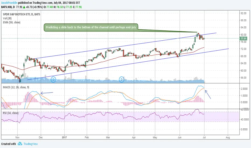Open the TradingView text link at the bottom
251x148 pixels.
31,144
